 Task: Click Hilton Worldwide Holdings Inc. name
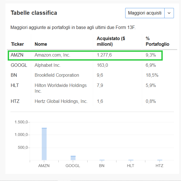coord(61,88)
